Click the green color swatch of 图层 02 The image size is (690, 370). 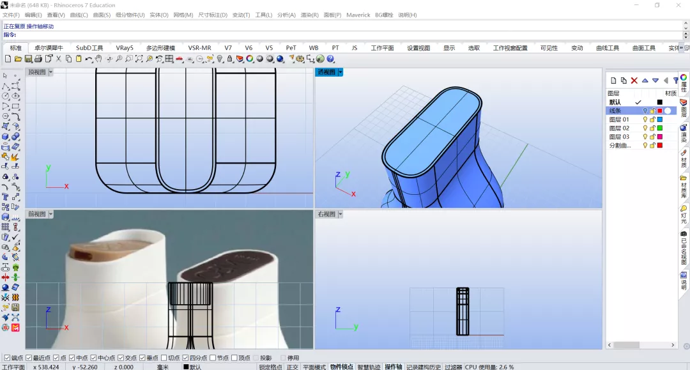659,128
